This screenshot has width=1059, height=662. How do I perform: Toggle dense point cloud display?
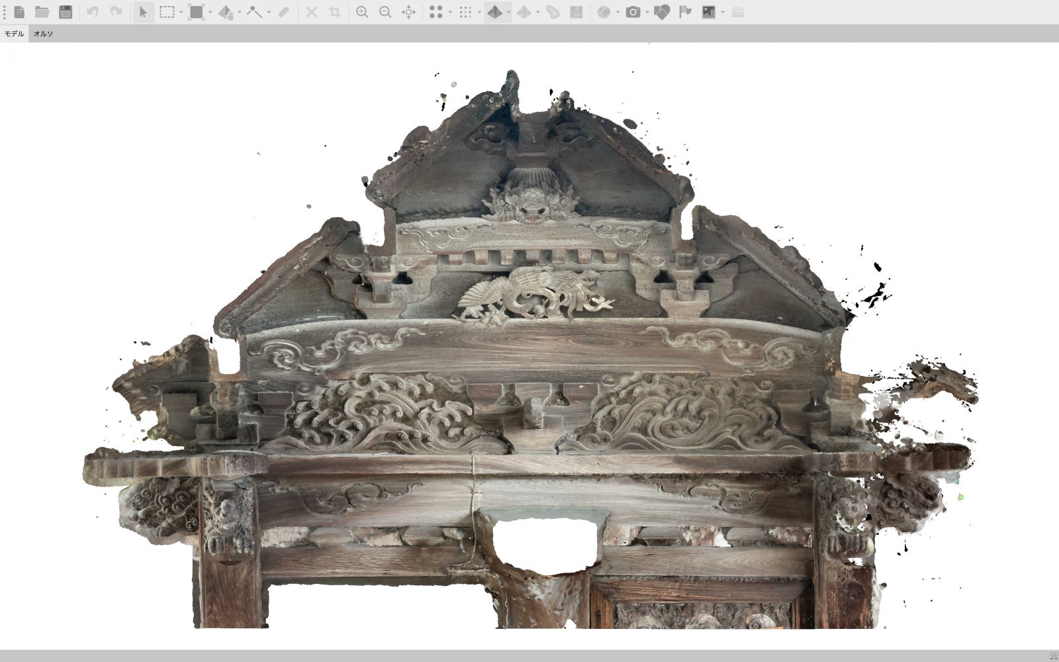click(x=465, y=12)
